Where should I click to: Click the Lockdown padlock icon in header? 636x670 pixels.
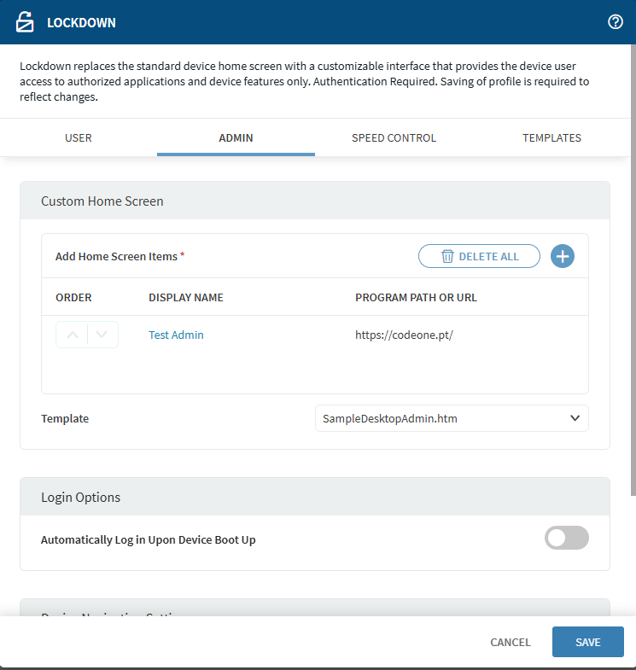click(x=26, y=22)
